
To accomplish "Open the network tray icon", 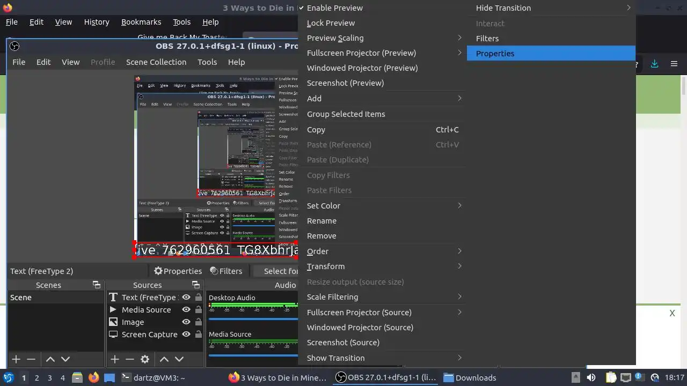I will [625, 377].
